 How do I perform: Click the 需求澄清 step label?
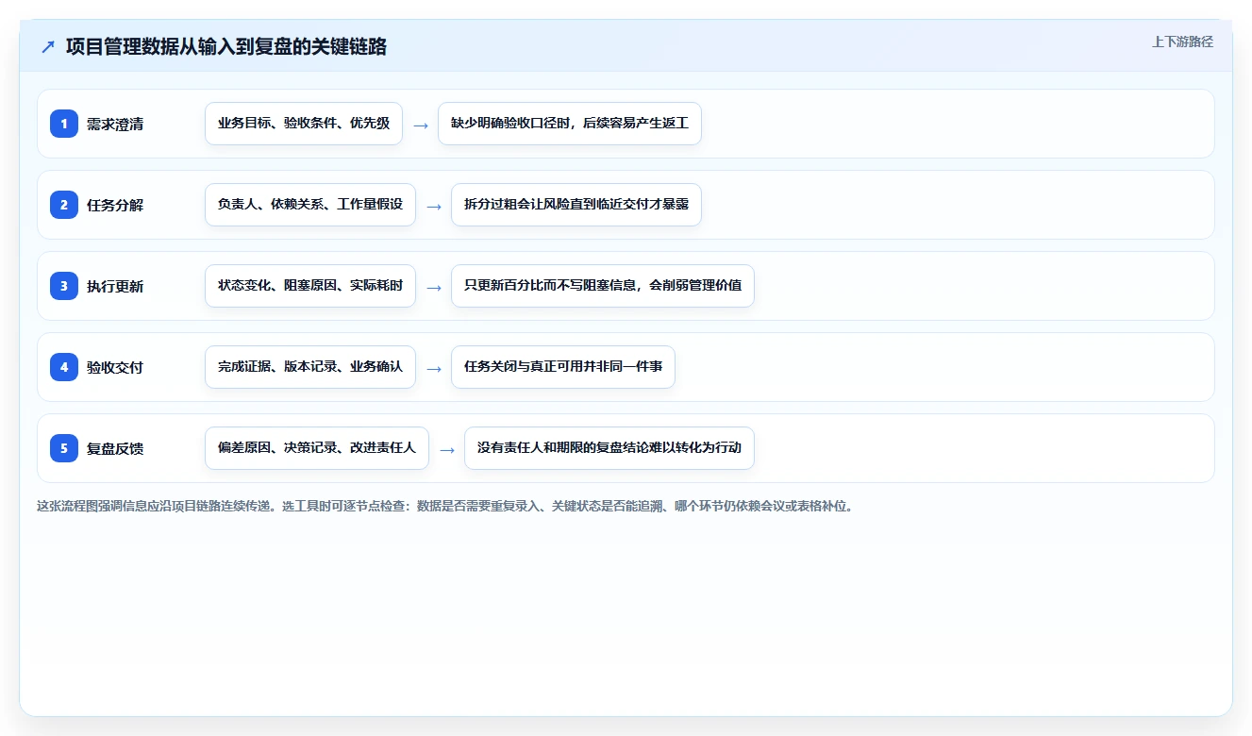click(x=115, y=124)
